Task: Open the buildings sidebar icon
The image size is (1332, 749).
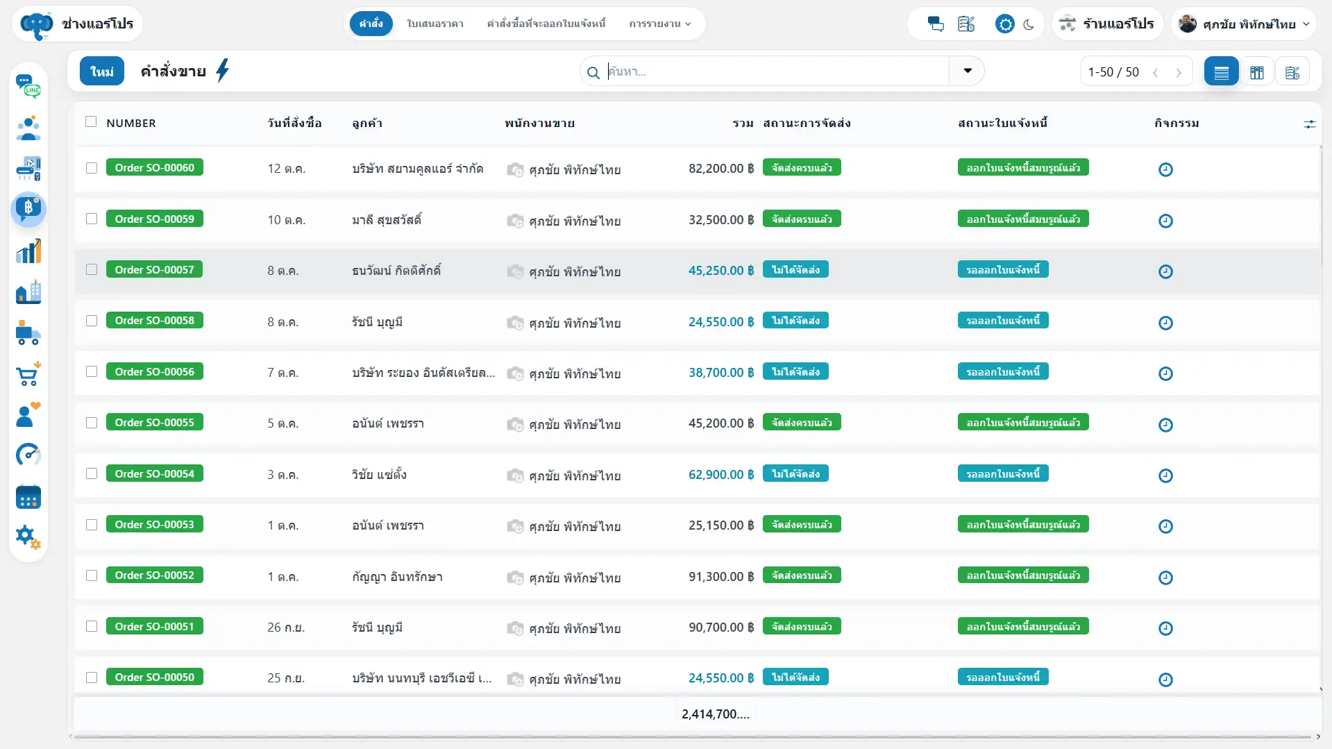Action: click(28, 292)
